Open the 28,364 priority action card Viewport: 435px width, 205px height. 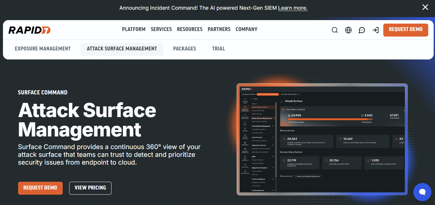click(x=306, y=141)
